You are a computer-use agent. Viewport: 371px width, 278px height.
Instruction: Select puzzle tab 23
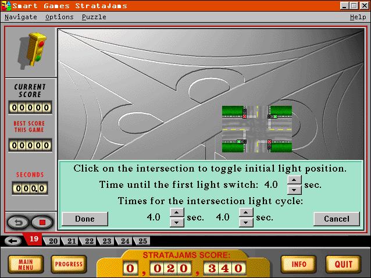(107, 241)
